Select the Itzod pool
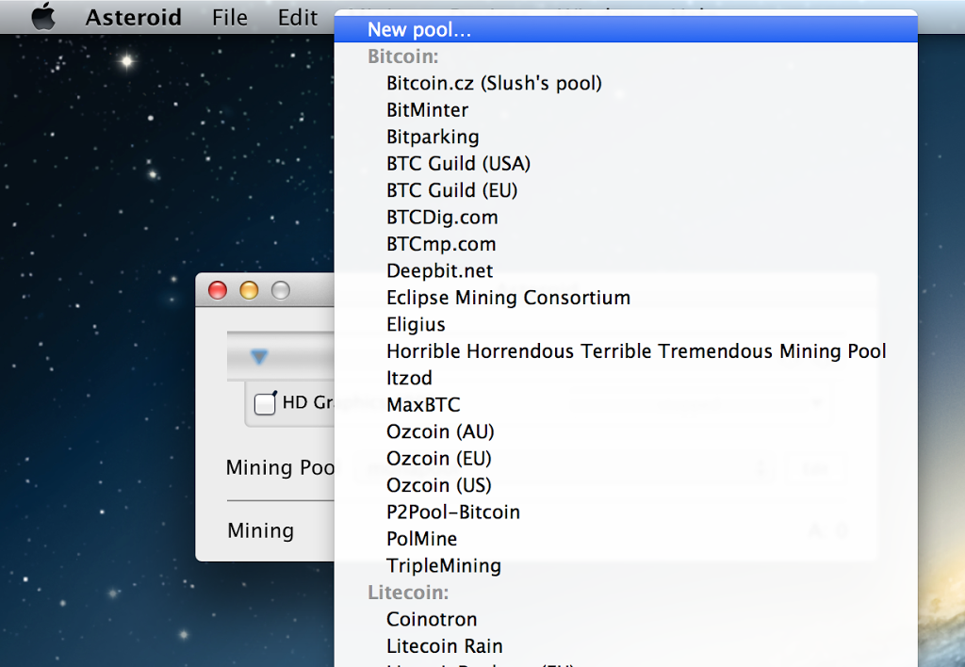 (626, 378)
